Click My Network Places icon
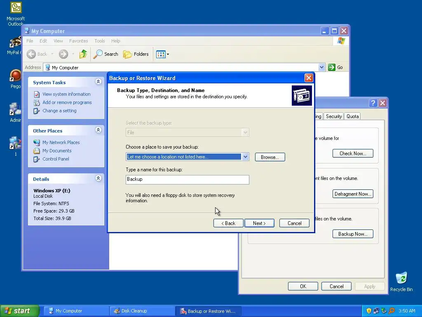422x317 pixels. pyautogui.click(x=37, y=142)
